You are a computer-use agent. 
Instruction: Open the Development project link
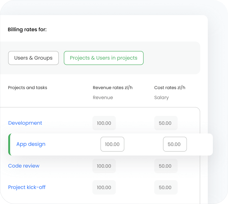click(25, 123)
